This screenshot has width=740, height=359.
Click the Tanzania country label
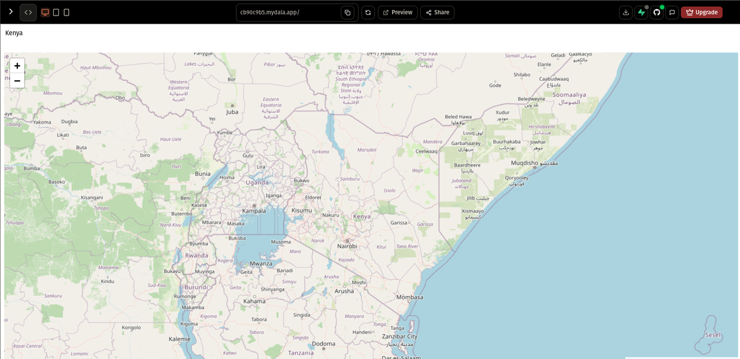(301, 353)
